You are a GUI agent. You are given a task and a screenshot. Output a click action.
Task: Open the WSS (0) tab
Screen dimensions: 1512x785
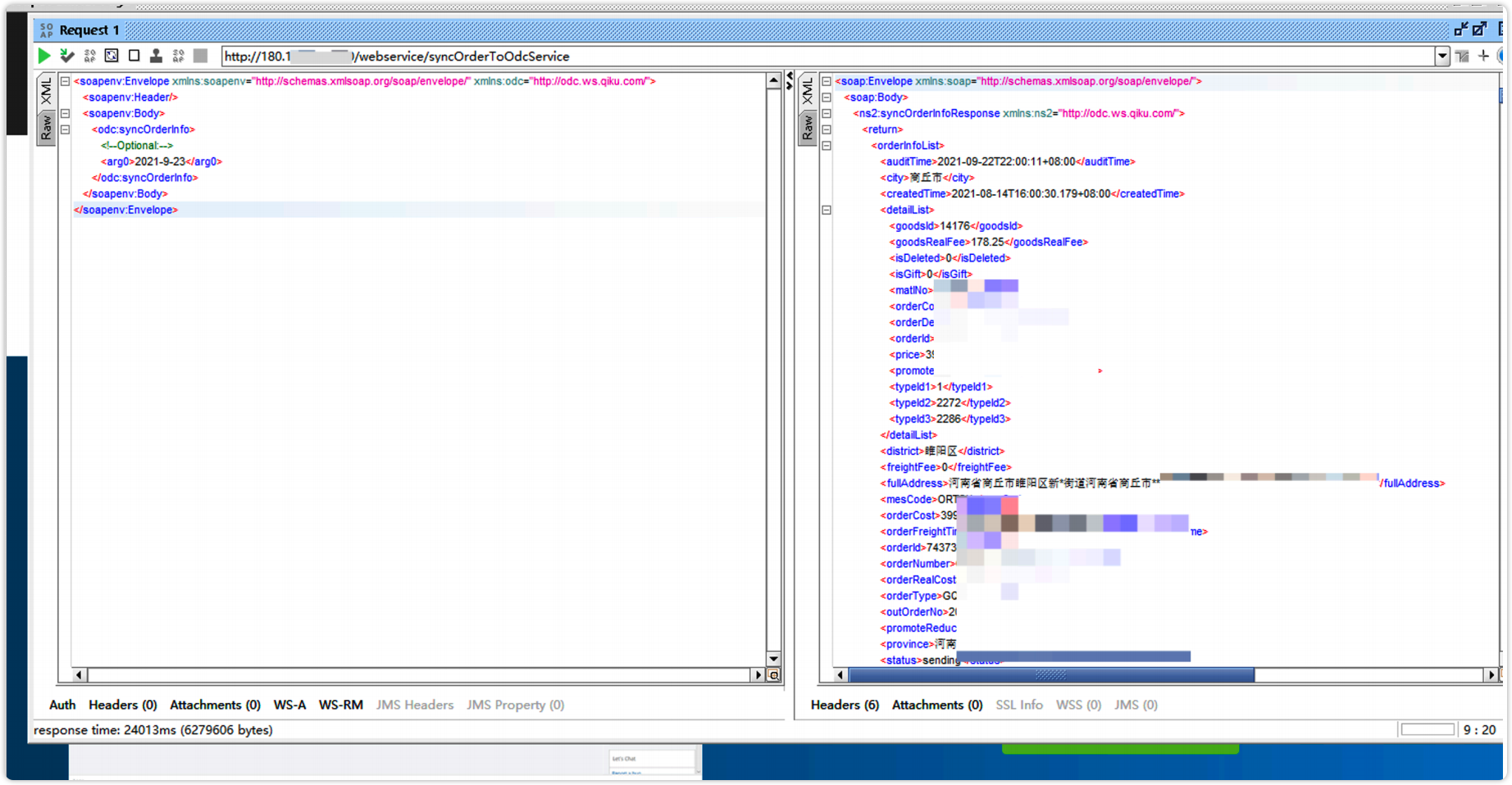[1078, 705]
